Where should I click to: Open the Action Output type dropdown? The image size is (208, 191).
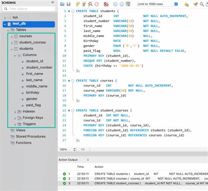(88, 160)
